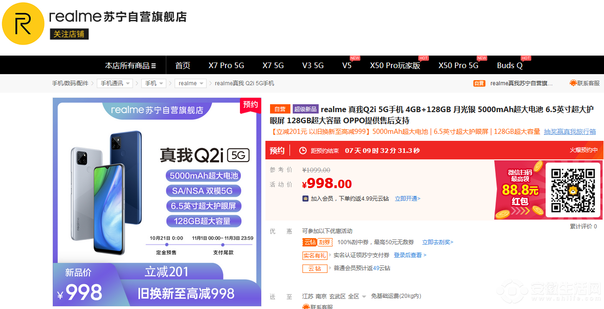Open the 抽奖赢真我旅行箱 link
Screen dimensions: 604x309
[x=570, y=132]
